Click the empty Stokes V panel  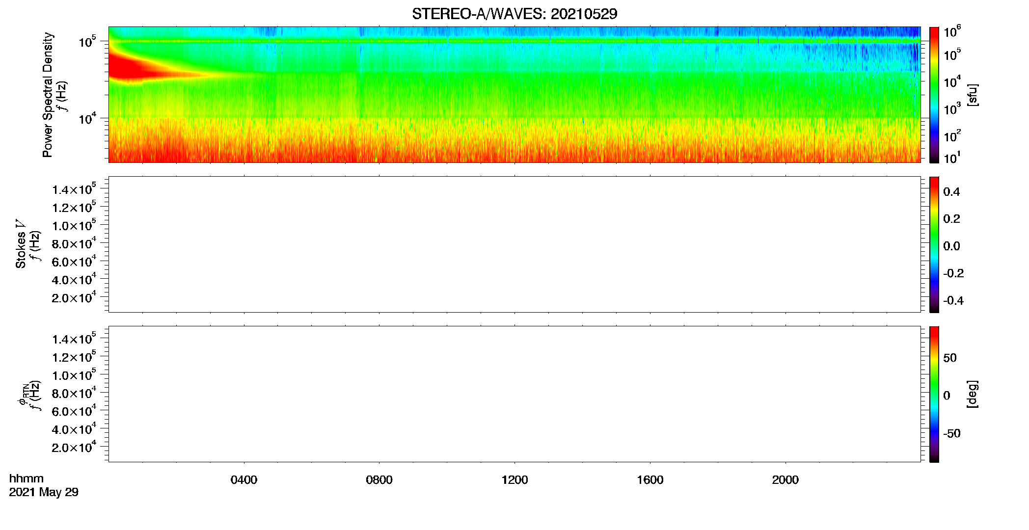[514, 244]
